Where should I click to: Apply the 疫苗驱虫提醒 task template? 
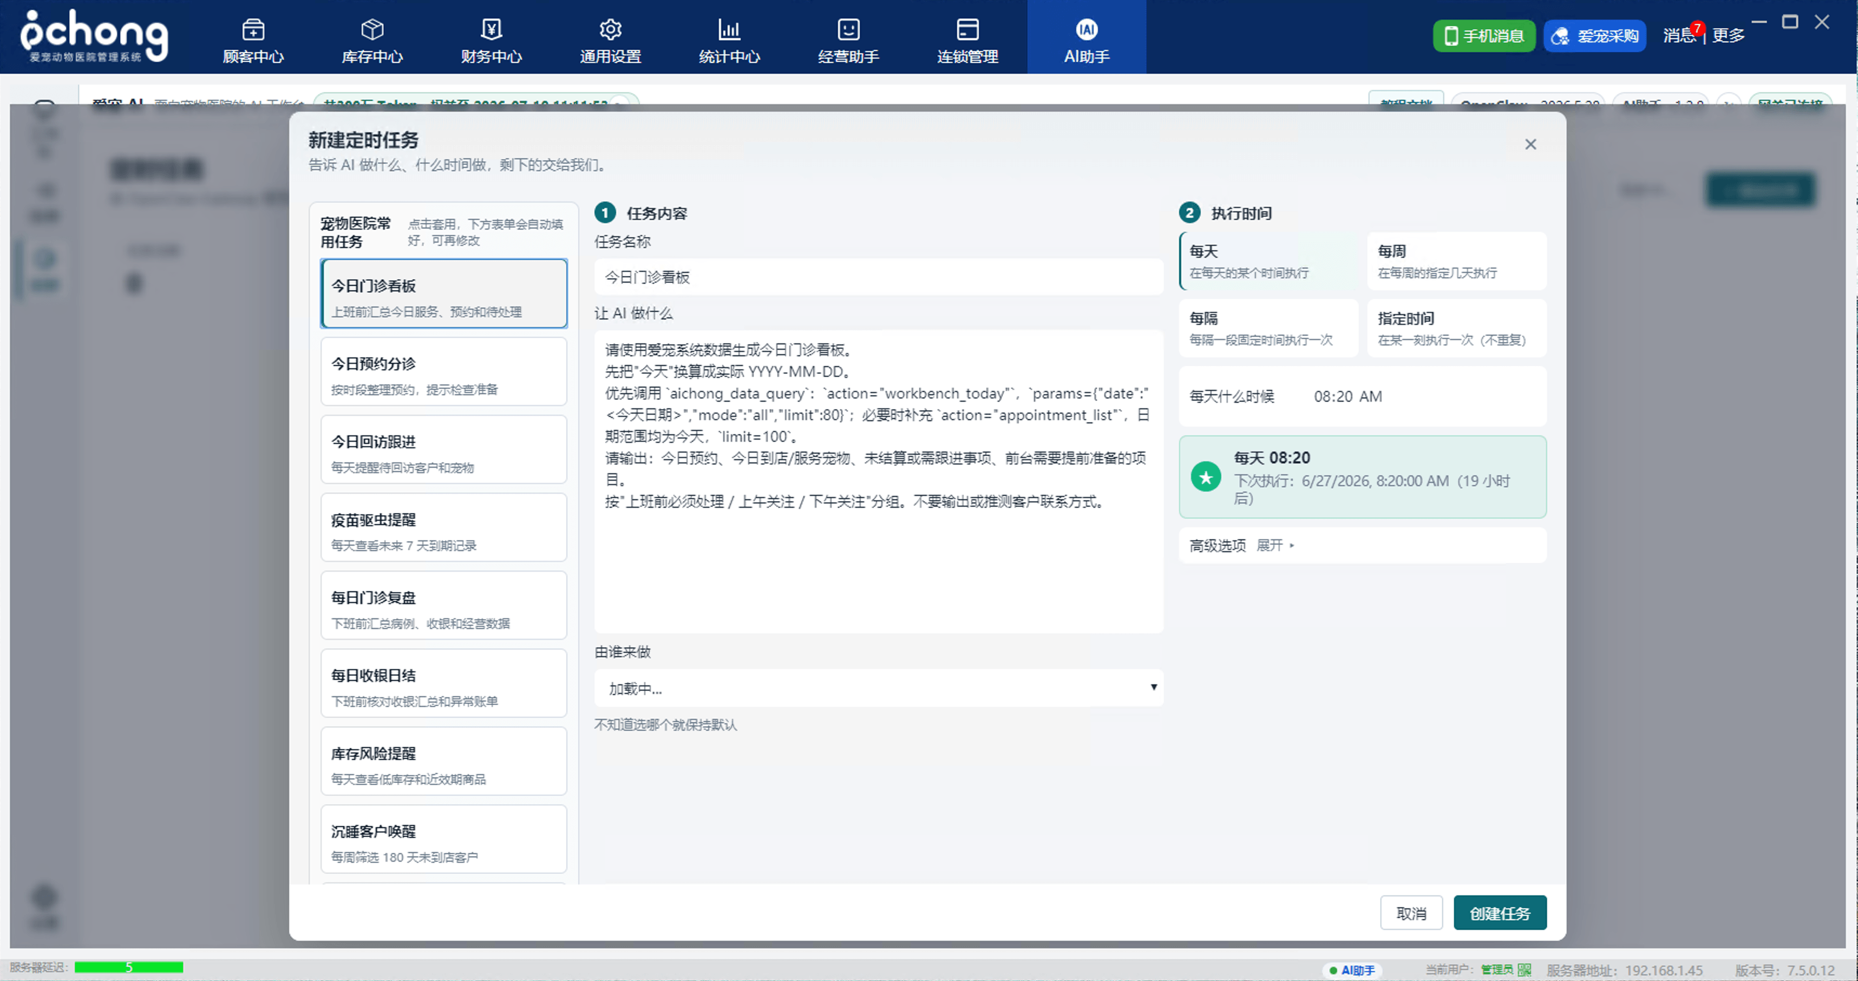[443, 527]
